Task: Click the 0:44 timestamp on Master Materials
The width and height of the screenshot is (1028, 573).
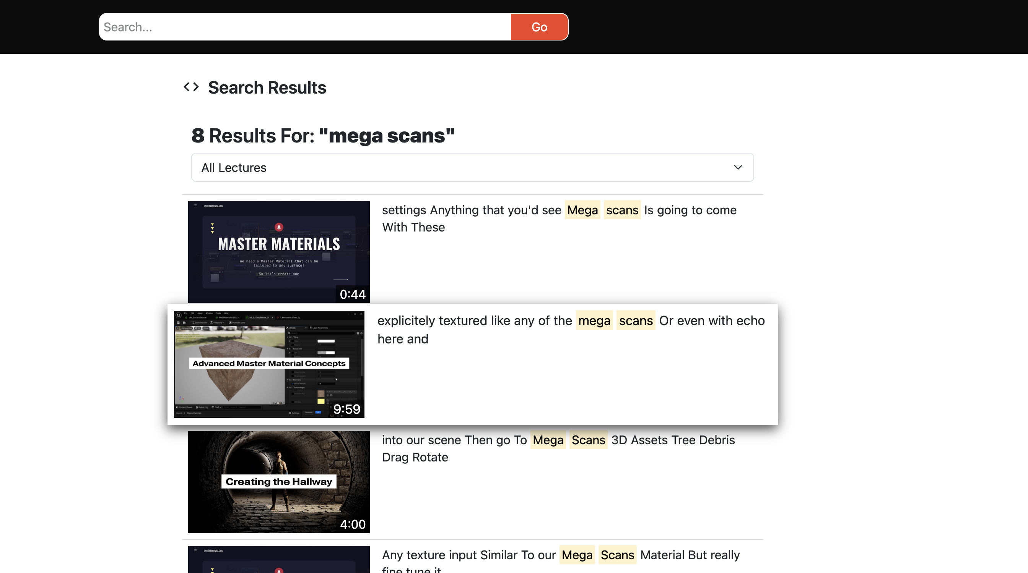Action: click(353, 295)
